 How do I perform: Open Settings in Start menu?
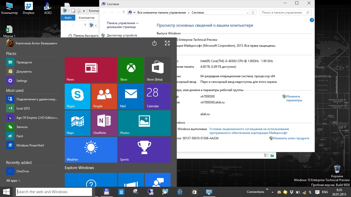point(32,81)
